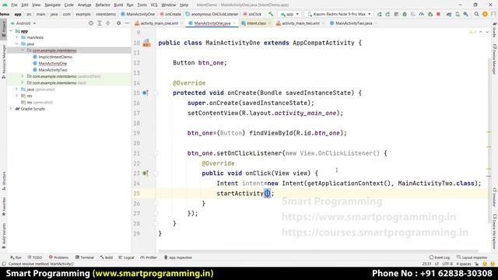Open the File menu
The height and width of the screenshot is (280, 498).
pos(14,5)
